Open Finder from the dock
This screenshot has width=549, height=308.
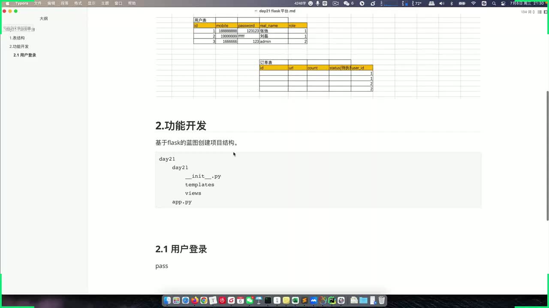[x=167, y=300]
